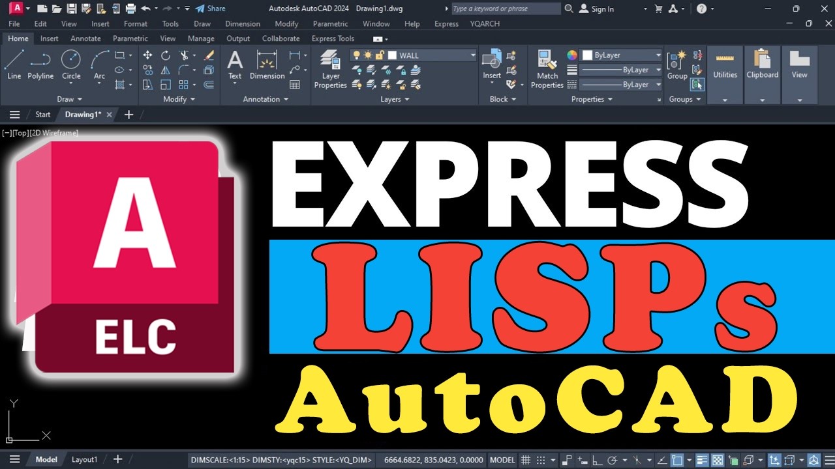This screenshot has height=469, width=835.
Task: Open the Express menu
Action: coord(446,23)
